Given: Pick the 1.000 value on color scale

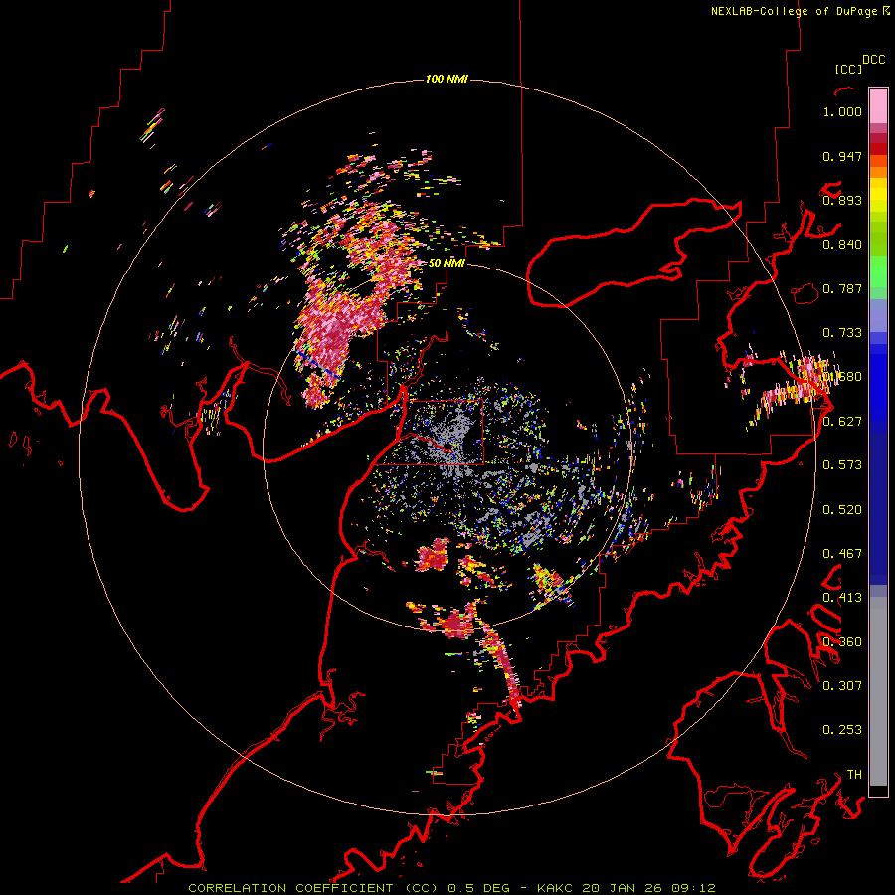Looking at the screenshot, I should [x=842, y=111].
